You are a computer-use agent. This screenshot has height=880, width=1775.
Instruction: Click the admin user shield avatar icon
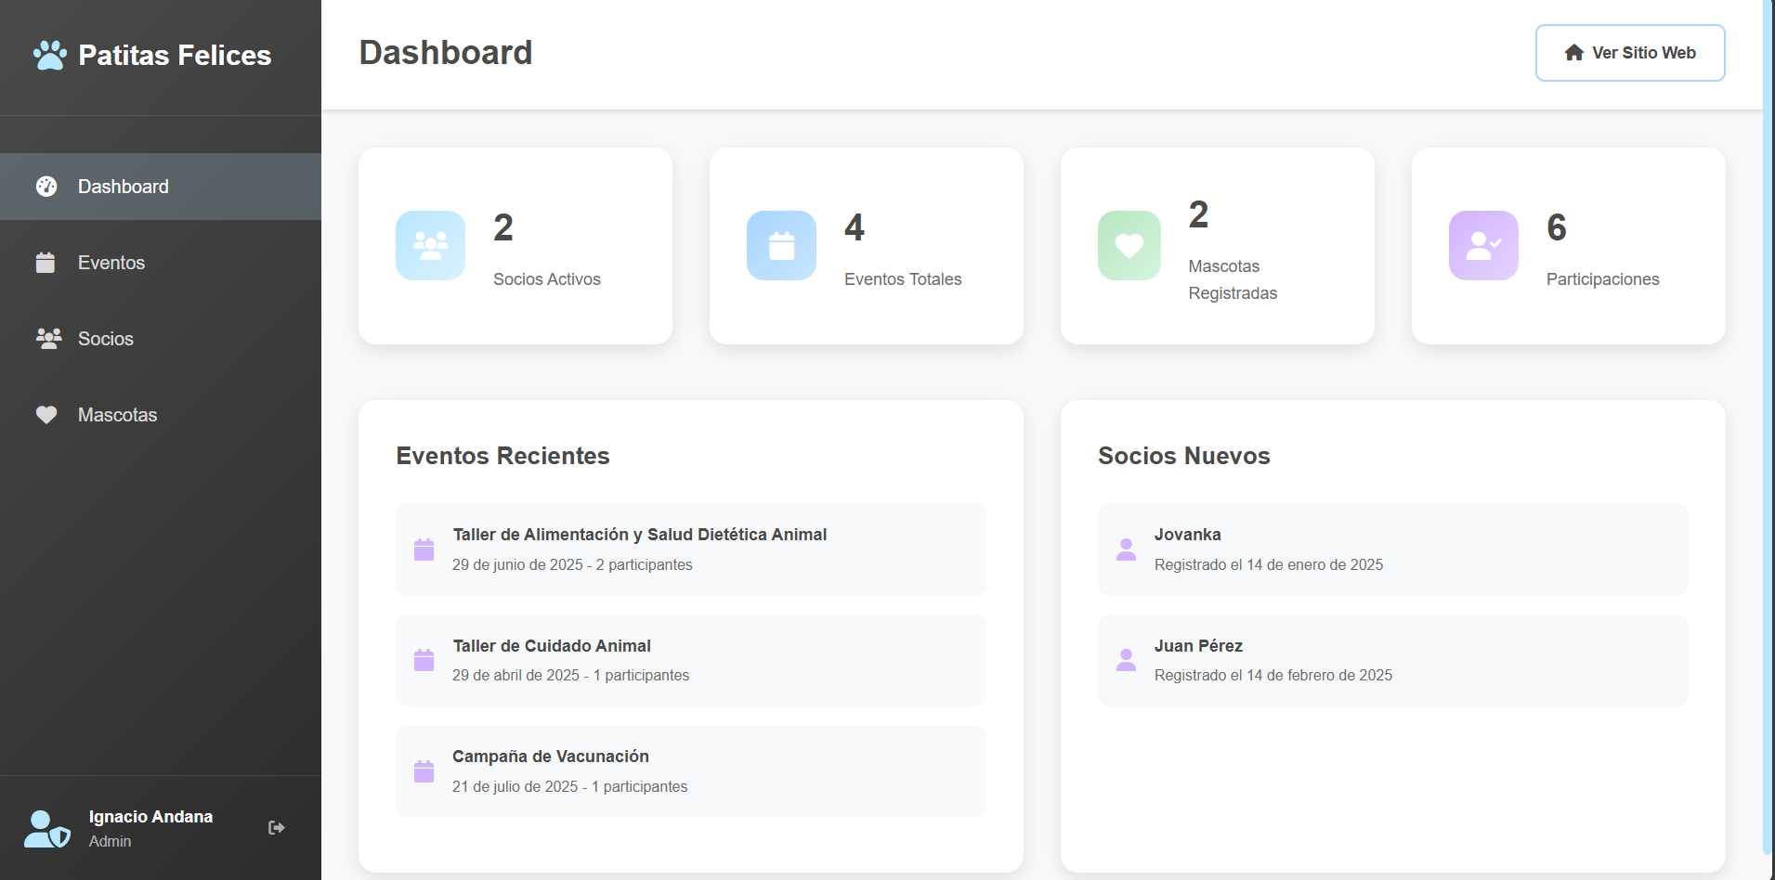pos(47,829)
